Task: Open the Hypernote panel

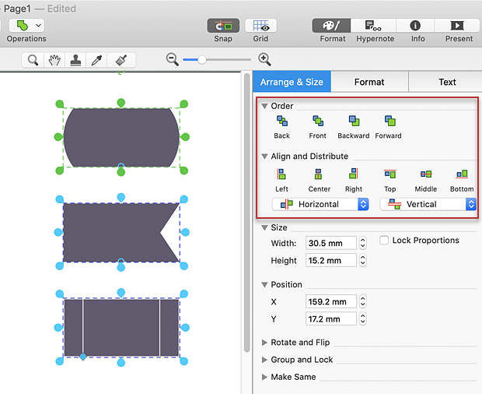Action: 373,26
